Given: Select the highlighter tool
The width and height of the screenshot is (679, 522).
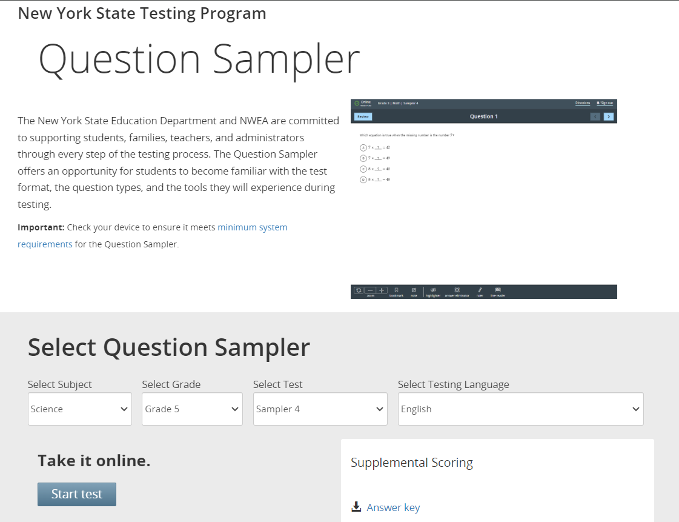Looking at the screenshot, I should coord(433,290).
